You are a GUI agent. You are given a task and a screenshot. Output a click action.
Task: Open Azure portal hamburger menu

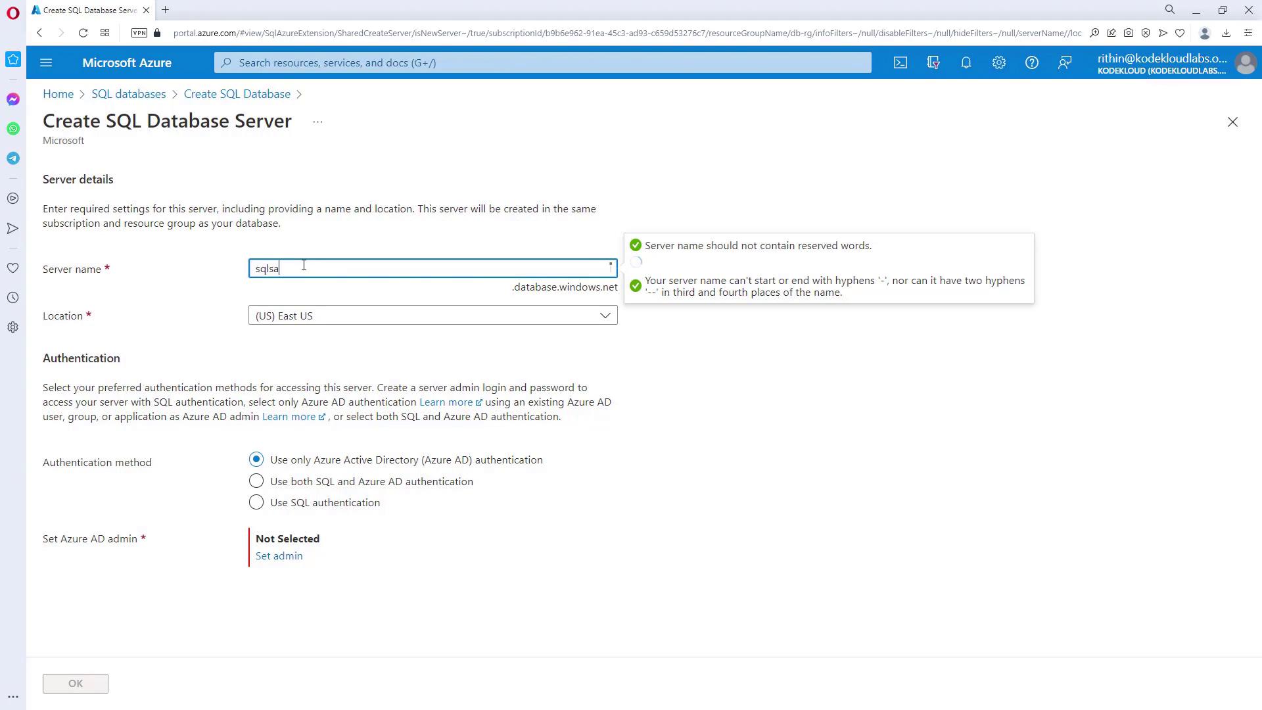tap(46, 62)
